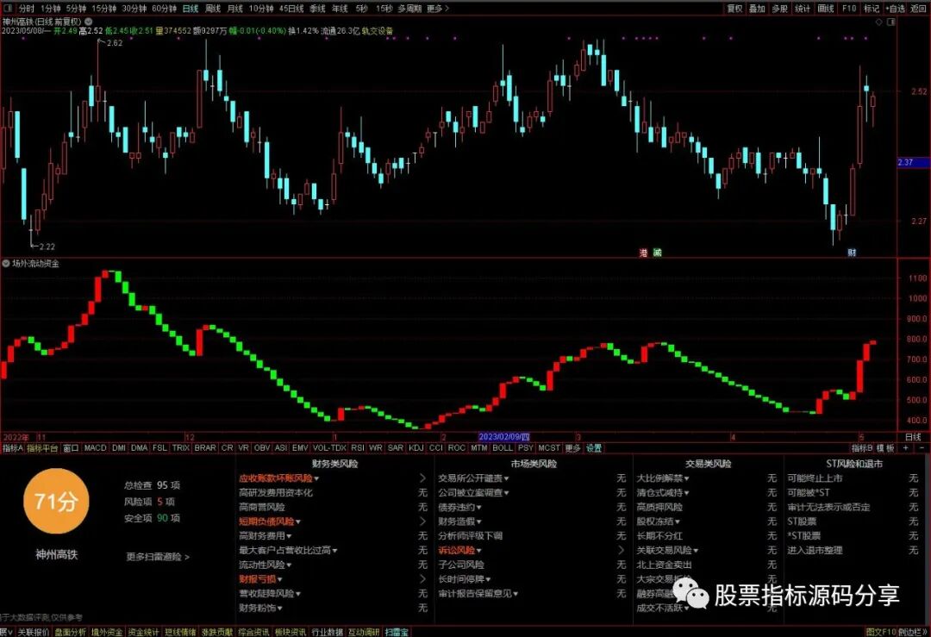Open the 短线情绪 bottom tab

(x=180, y=632)
